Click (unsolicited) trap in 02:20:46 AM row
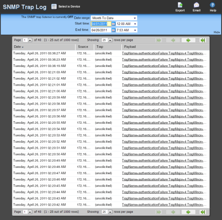Screen dimensions: 222x220 click(104, 179)
